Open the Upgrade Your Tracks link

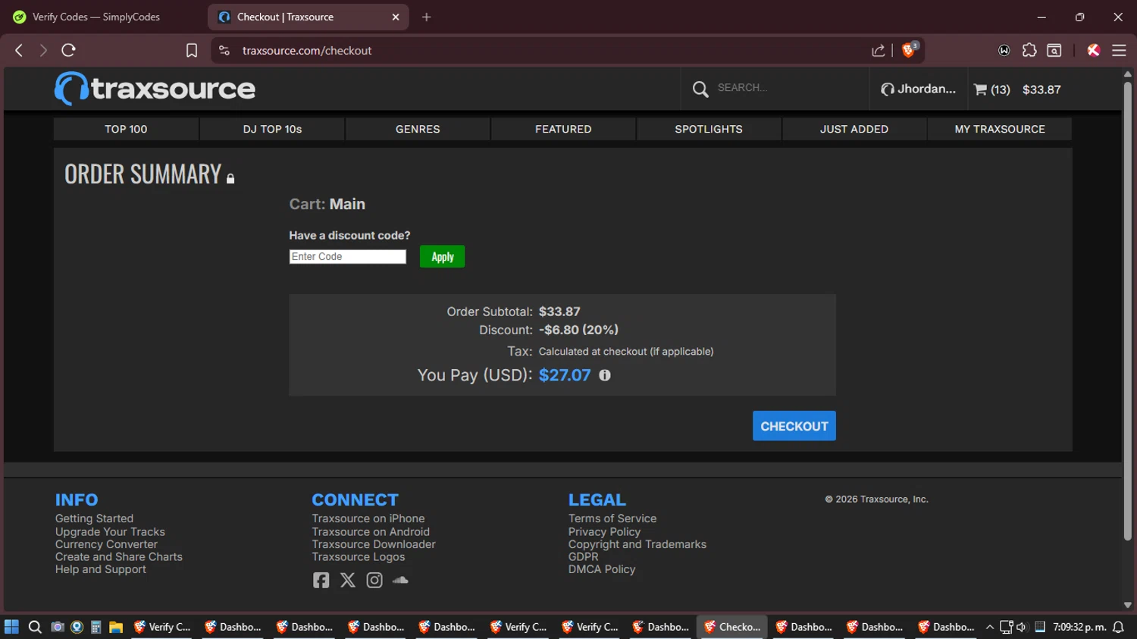(x=110, y=531)
